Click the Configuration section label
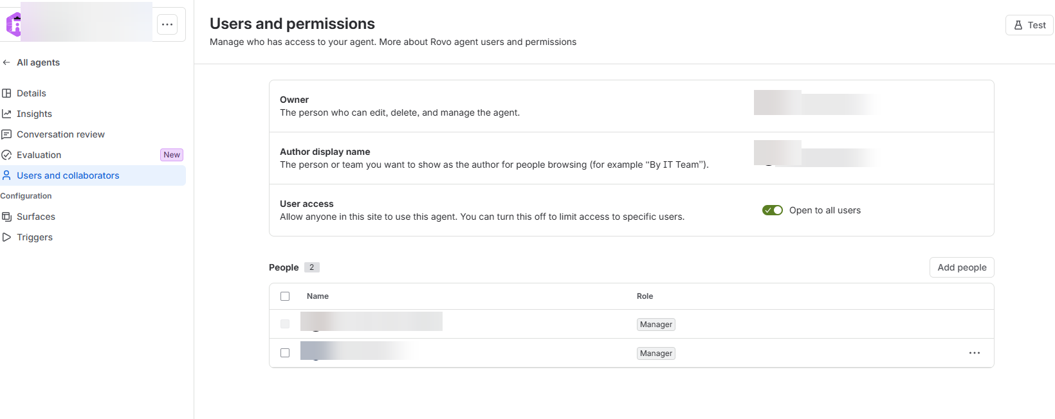 click(26, 196)
